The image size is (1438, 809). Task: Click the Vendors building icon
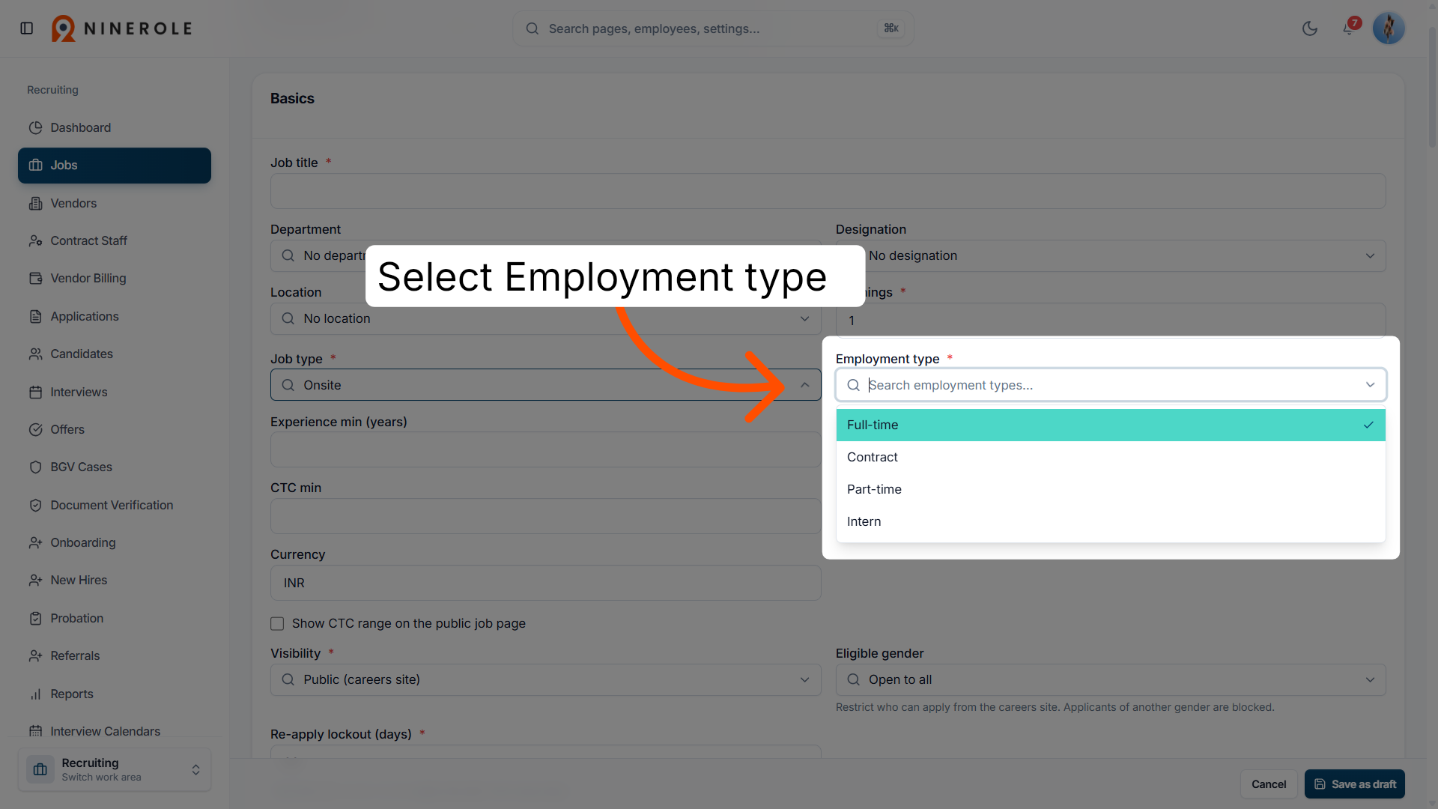point(35,203)
